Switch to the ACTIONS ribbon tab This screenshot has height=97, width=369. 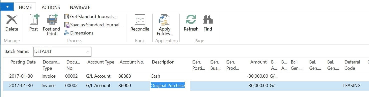click(x=51, y=7)
